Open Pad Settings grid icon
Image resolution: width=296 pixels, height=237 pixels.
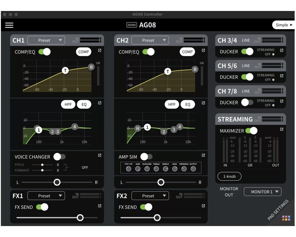[x=286, y=218]
